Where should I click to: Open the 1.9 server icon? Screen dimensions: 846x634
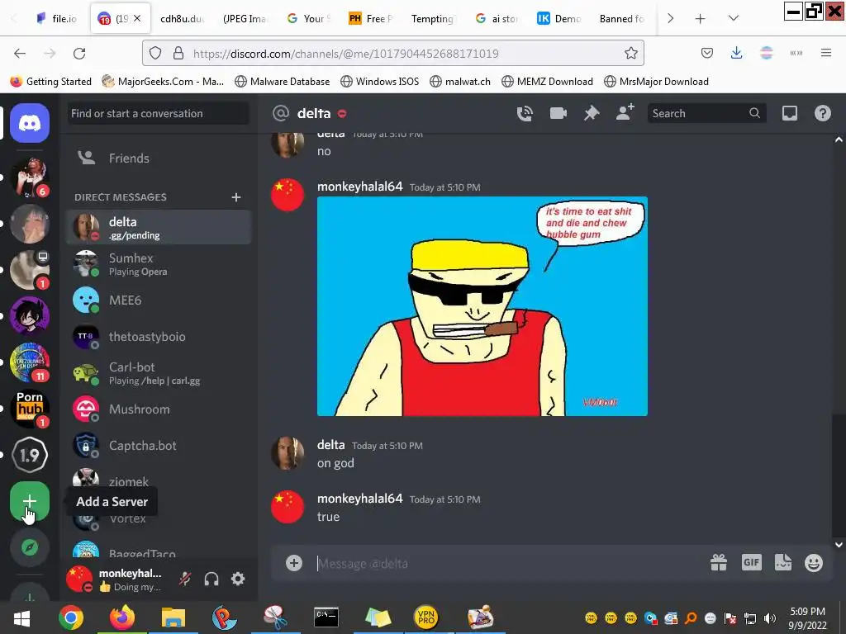pos(30,455)
